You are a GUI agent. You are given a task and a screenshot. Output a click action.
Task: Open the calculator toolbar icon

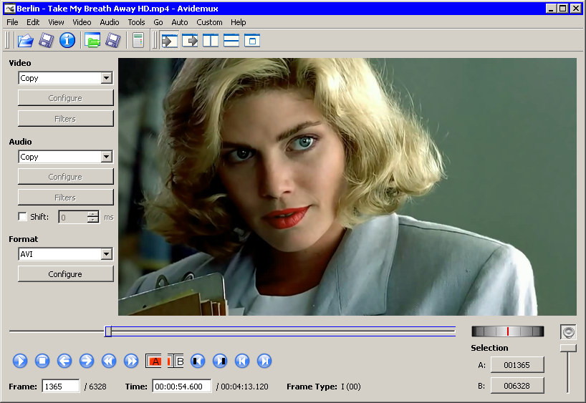pyautogui.click(x=138, y=40)
